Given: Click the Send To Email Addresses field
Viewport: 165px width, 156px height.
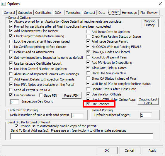Looking at the screenshot, I should 81,136.
